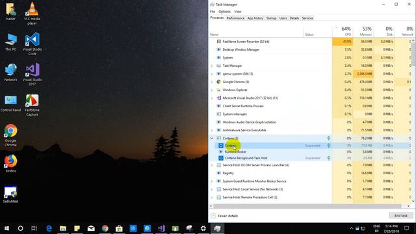Image resolution: width=416 pixels, height=234 pixels.
Task: Show hidden system tray icons
Action: point(351,228)
